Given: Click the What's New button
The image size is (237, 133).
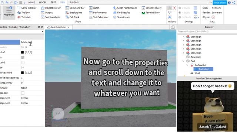Looking at the screenshot, I should pyautogui.click(x=220, y=3).
